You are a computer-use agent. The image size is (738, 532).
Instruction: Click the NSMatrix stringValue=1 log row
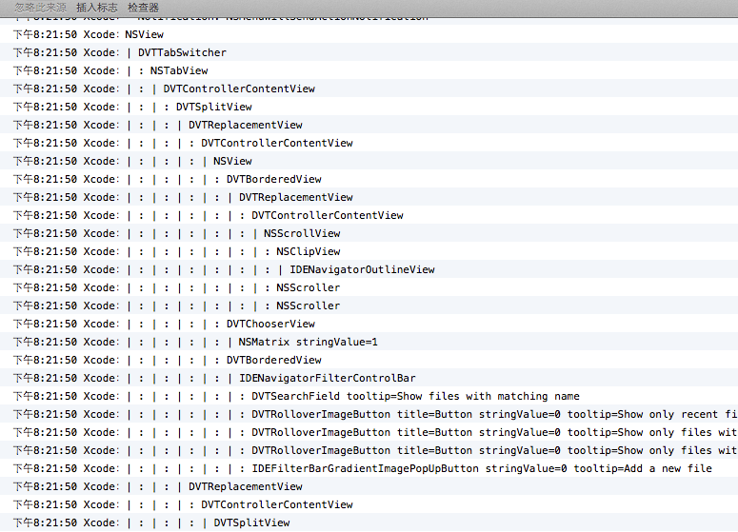[x=308, y=342]
